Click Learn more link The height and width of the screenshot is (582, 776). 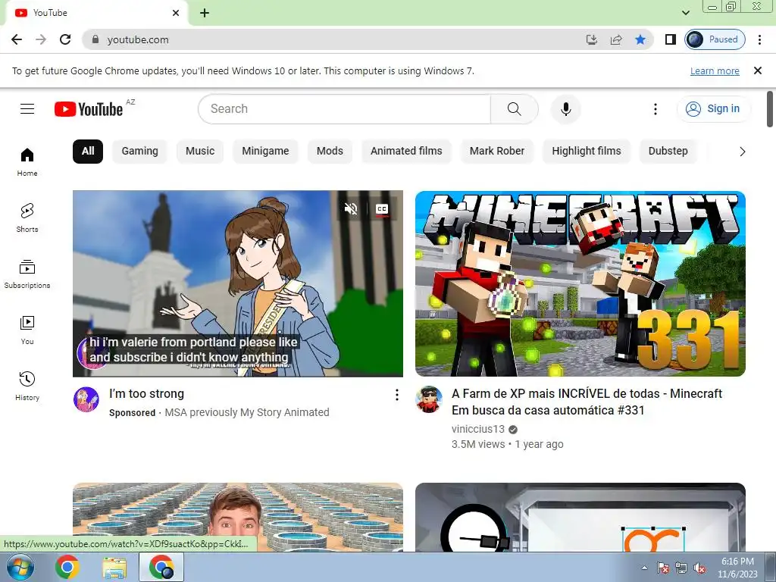(715, 71)
